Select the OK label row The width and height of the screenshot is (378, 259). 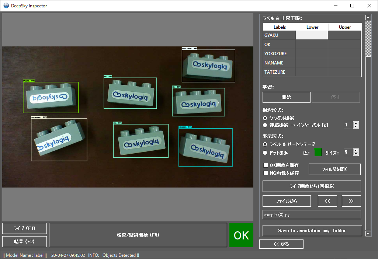(x=280, y=44)
